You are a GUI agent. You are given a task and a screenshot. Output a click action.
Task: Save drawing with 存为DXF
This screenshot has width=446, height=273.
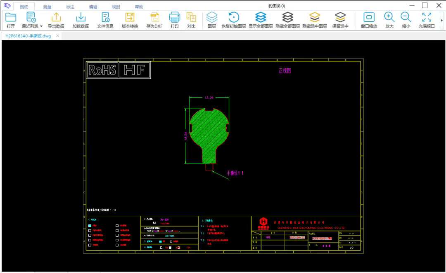click(154, 20)
